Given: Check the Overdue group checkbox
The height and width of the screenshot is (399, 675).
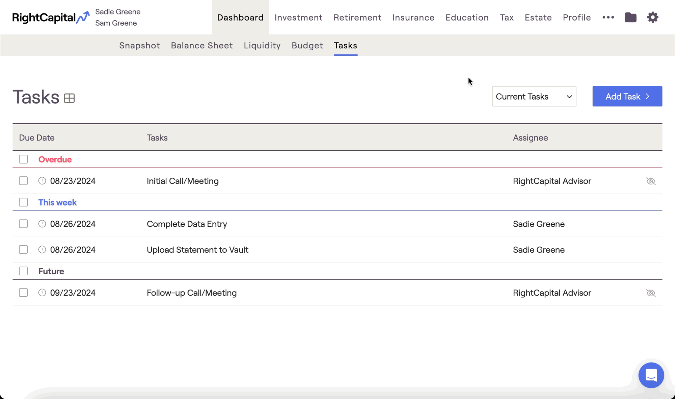Looking at the screenshot, I should click(x=23, y=159).
